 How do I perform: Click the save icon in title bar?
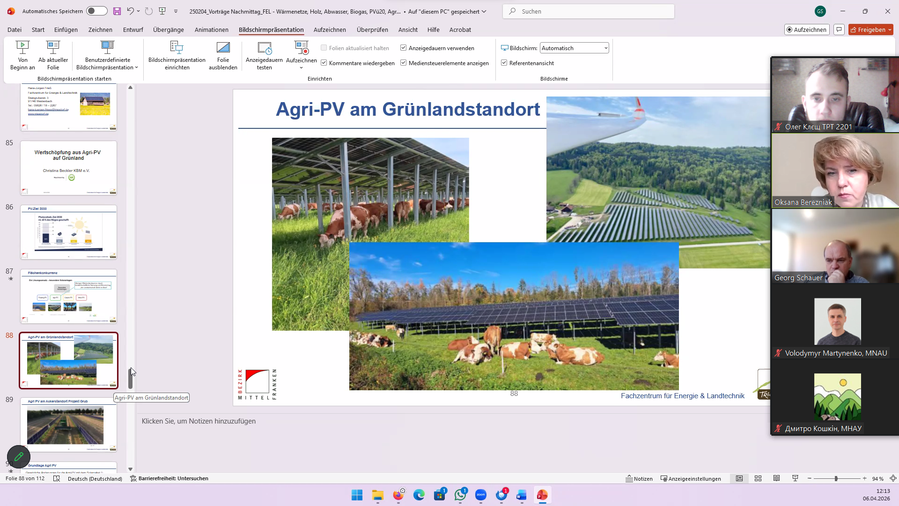pyautogui.click(x=117, y=11)
